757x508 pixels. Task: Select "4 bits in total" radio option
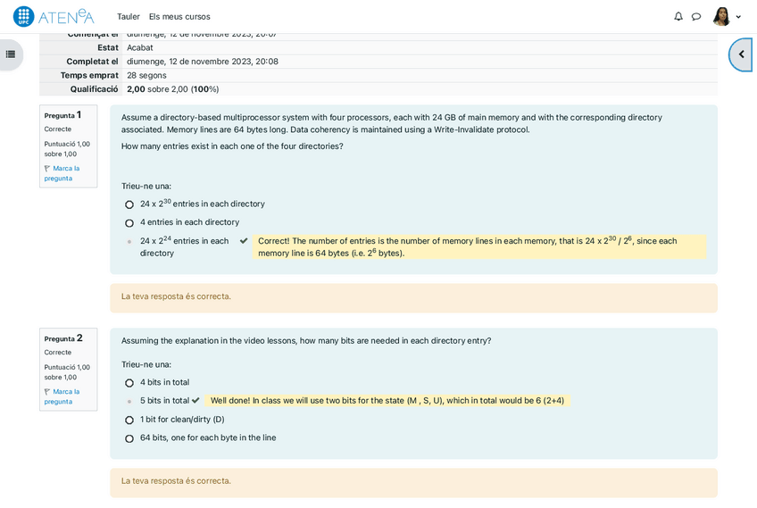129,383
